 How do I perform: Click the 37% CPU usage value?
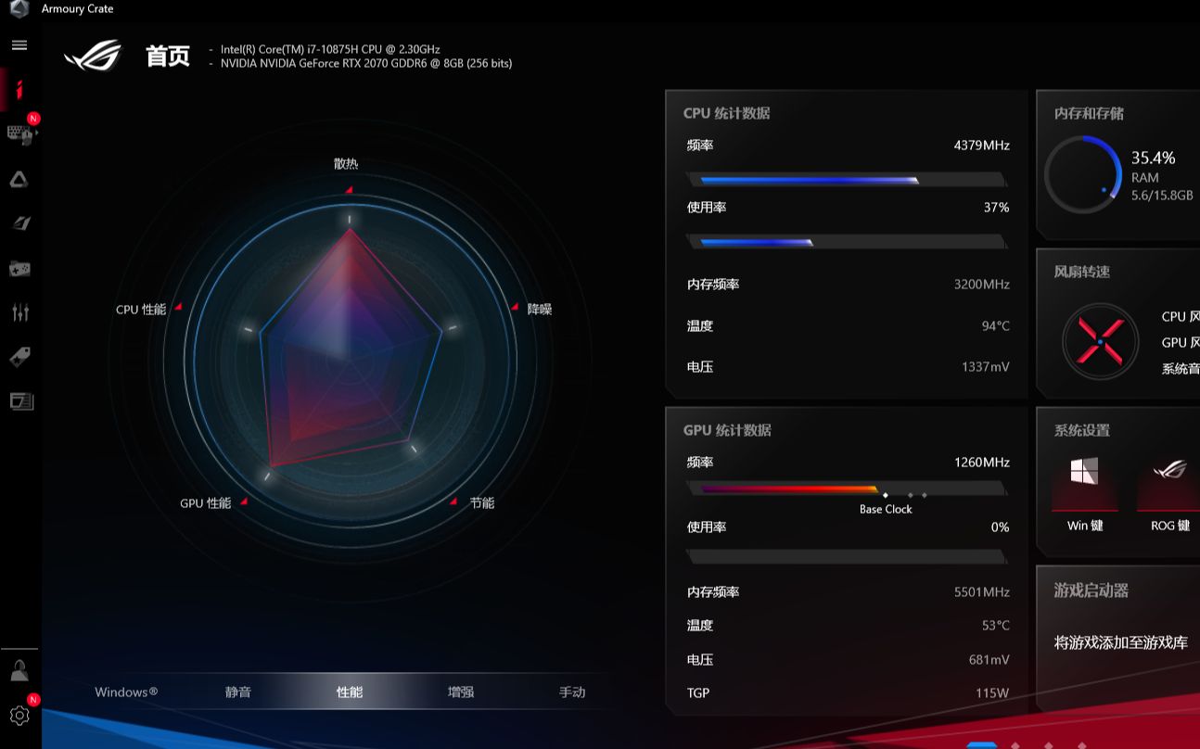997,208
